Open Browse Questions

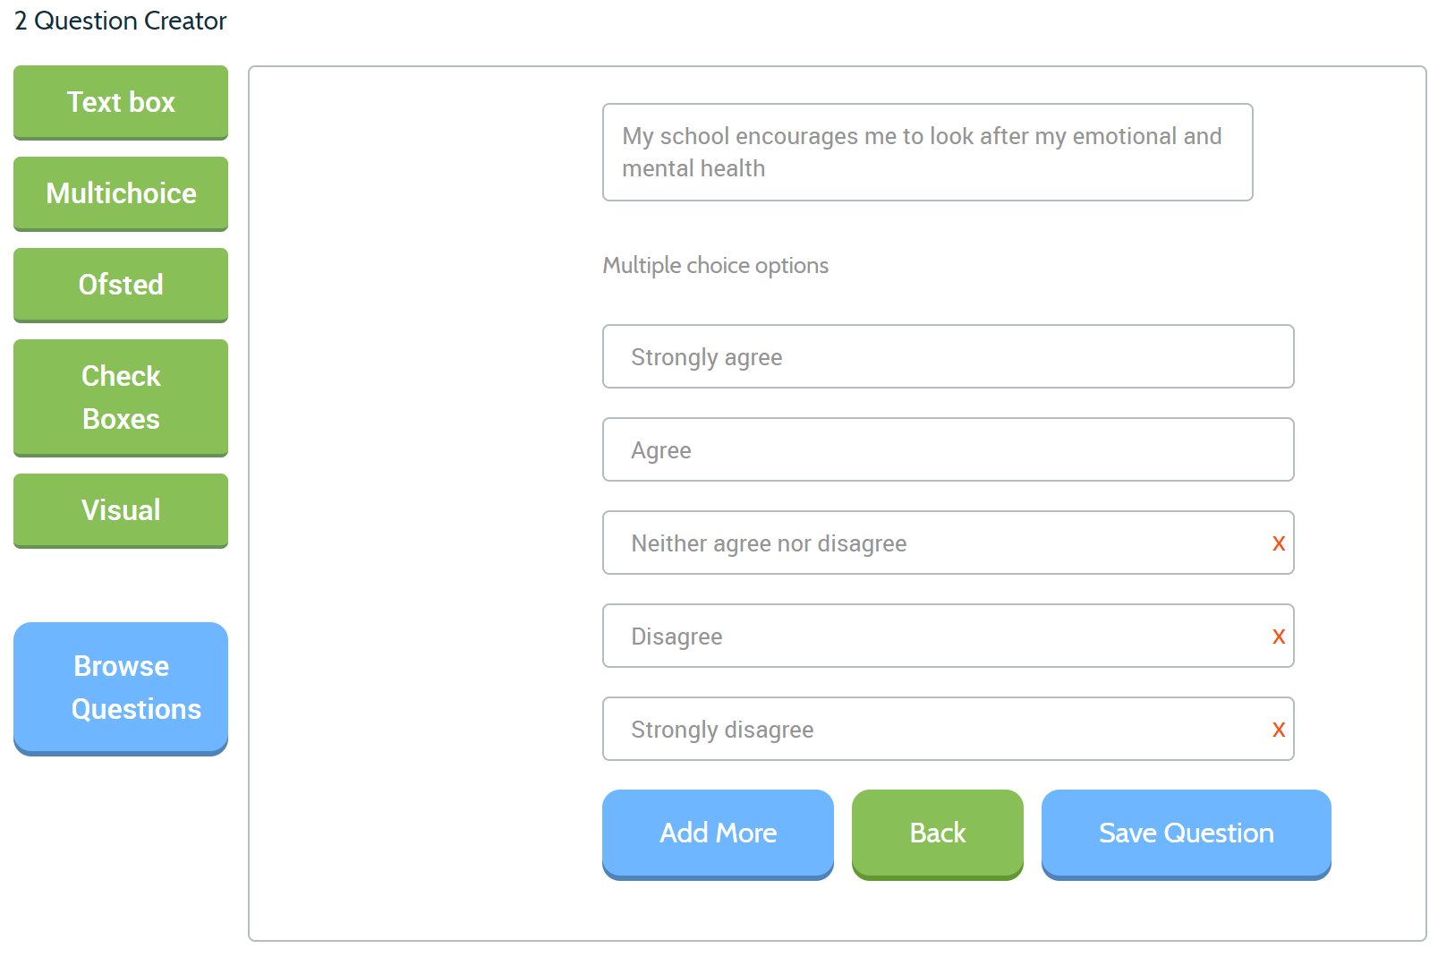click(121, 688)
